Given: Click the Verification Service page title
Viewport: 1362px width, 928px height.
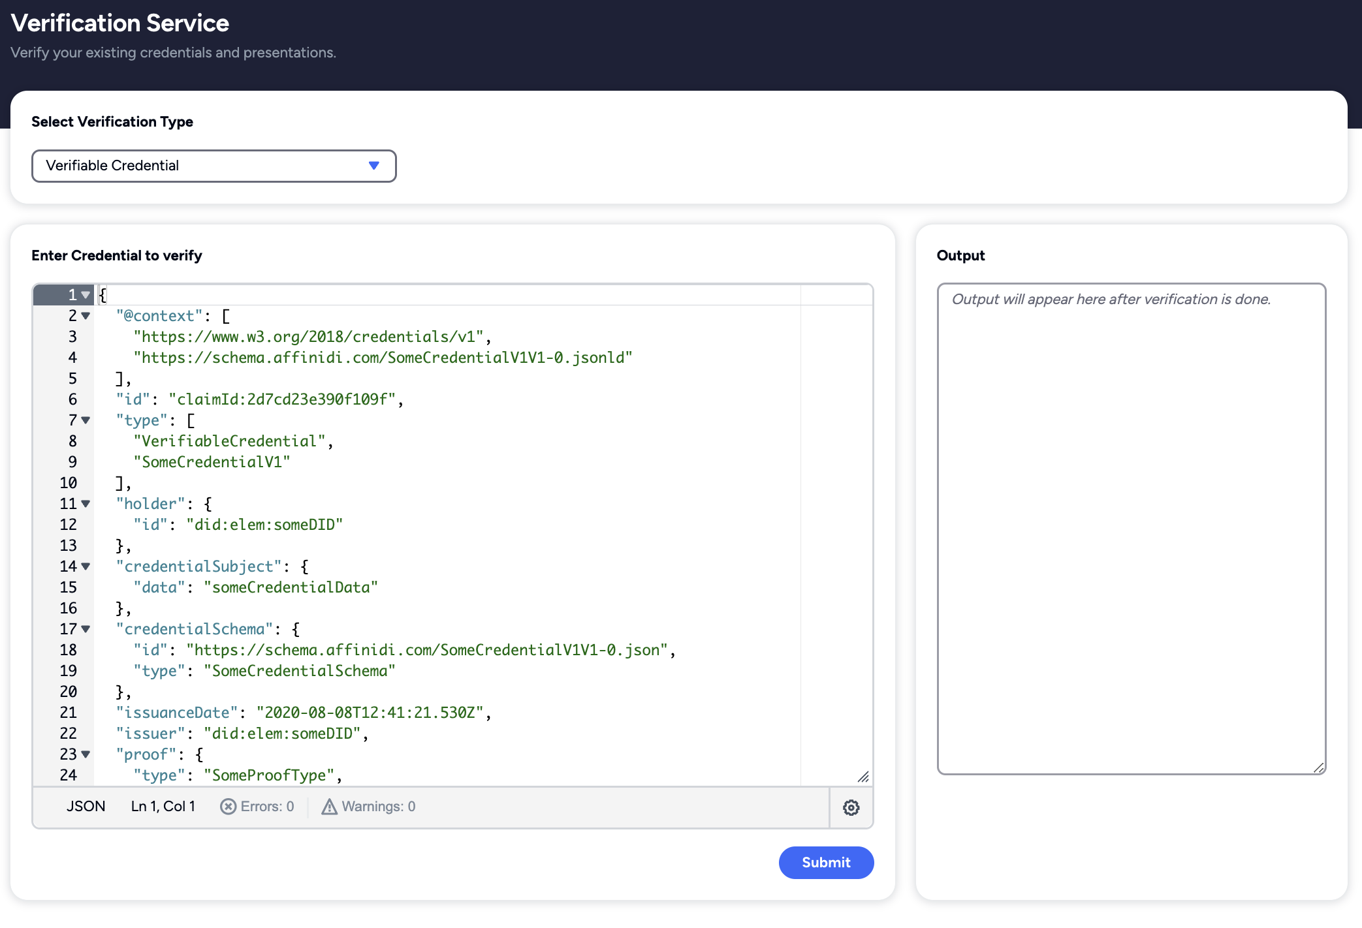Looking at the screenshot, I should point(120,23).
